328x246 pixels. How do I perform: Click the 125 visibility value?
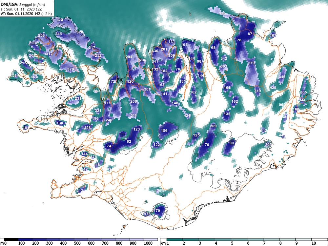pos(196,135)
